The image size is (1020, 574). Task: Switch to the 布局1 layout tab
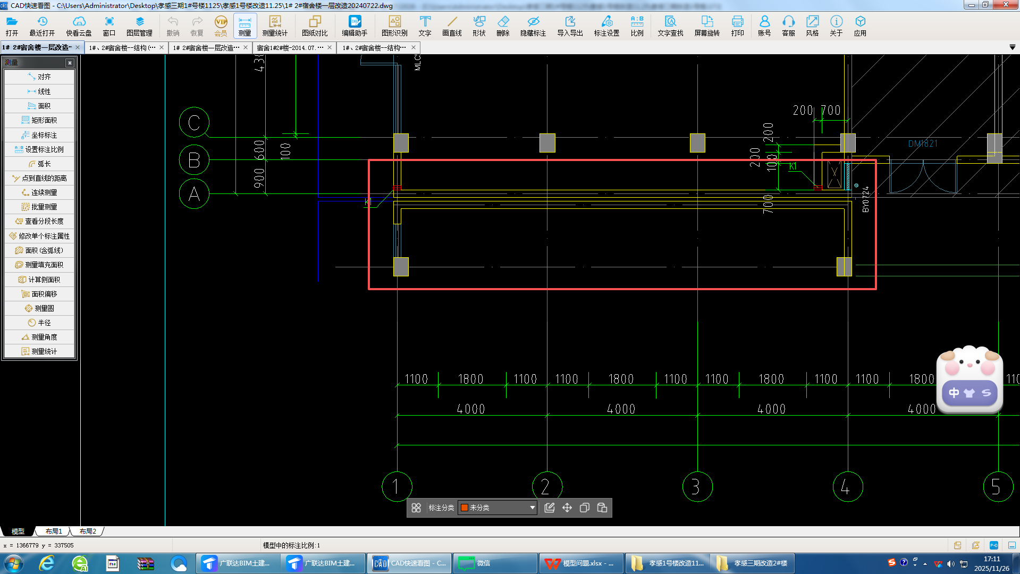[x=54, y=531]
